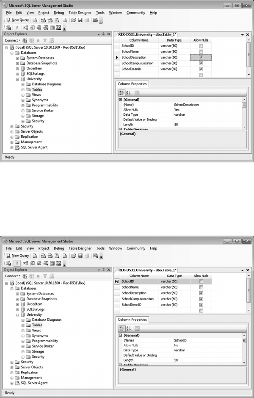
Task: Click Length value field in top Column Properties
Action: [207, 125]
